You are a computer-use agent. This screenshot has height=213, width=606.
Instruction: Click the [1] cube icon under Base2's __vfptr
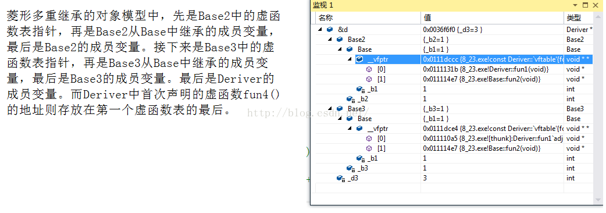coord(369,79)
